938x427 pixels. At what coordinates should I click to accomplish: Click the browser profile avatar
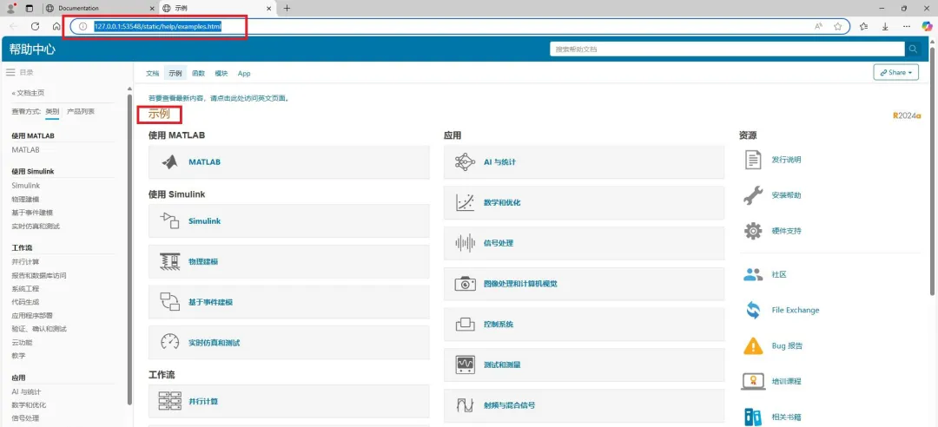pos(10,9)
